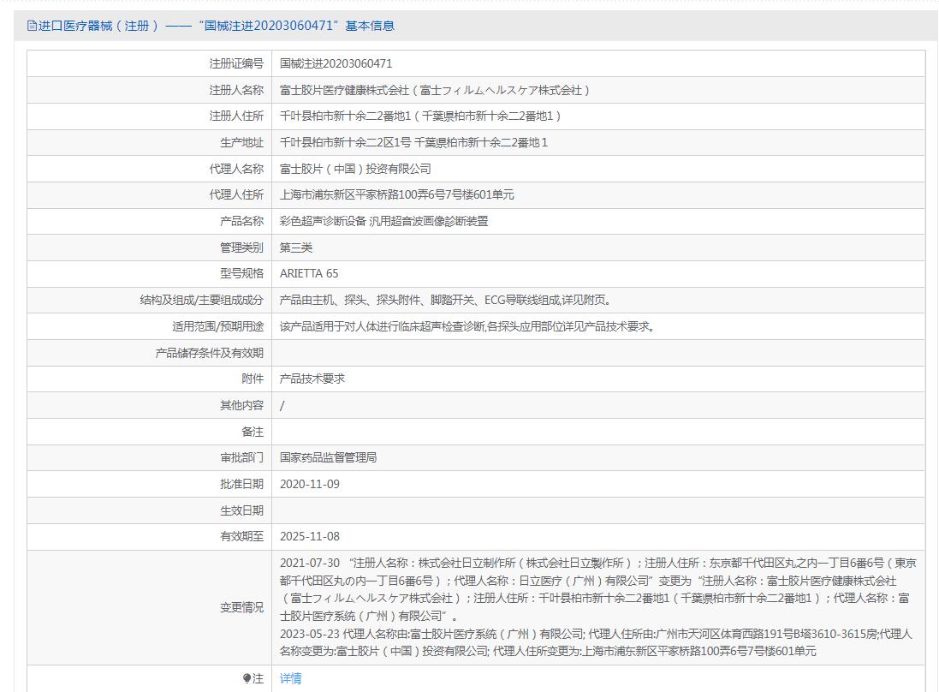Click the 生产地址 row label

pos(242,142)
